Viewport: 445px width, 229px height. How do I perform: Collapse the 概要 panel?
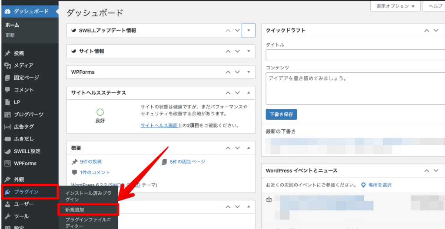[249, 148]
